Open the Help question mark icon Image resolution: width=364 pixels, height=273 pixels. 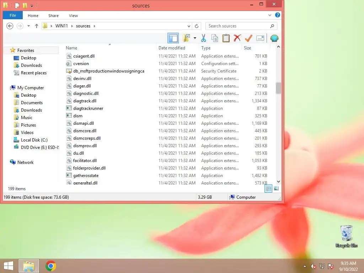pos(277,15)
